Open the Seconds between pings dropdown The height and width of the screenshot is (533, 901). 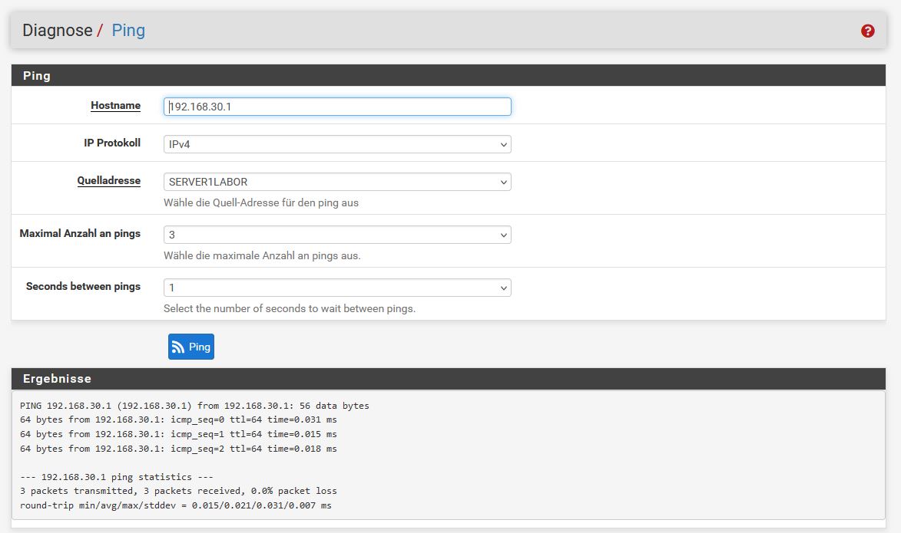pyautogui.click(x=337, y=288)
